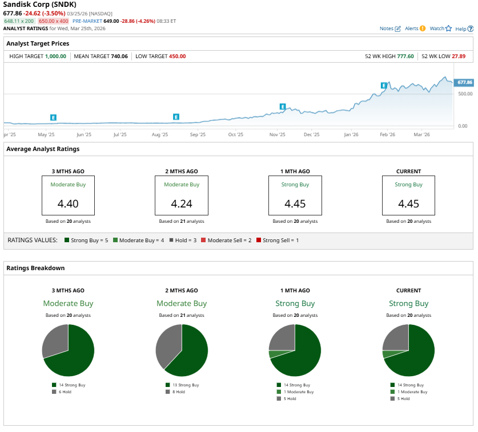Click the Hold gray legend swatch
This screenshot has width=478, height=432.
[171, 240]
